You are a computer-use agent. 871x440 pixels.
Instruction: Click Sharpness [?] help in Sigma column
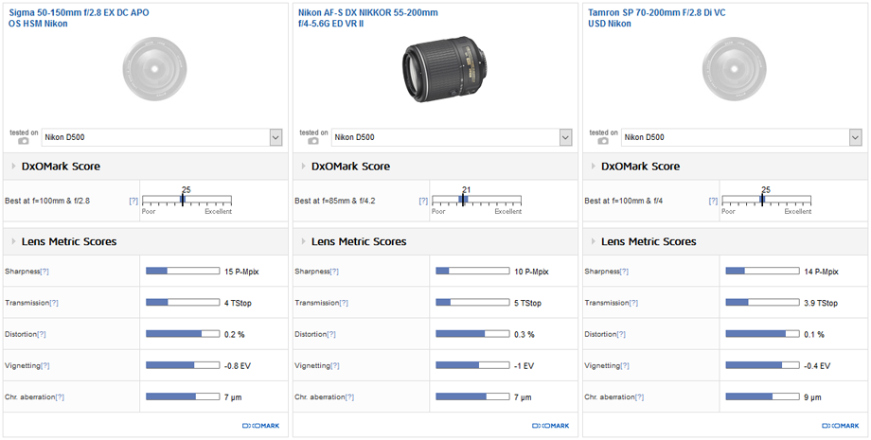(44, 272)
